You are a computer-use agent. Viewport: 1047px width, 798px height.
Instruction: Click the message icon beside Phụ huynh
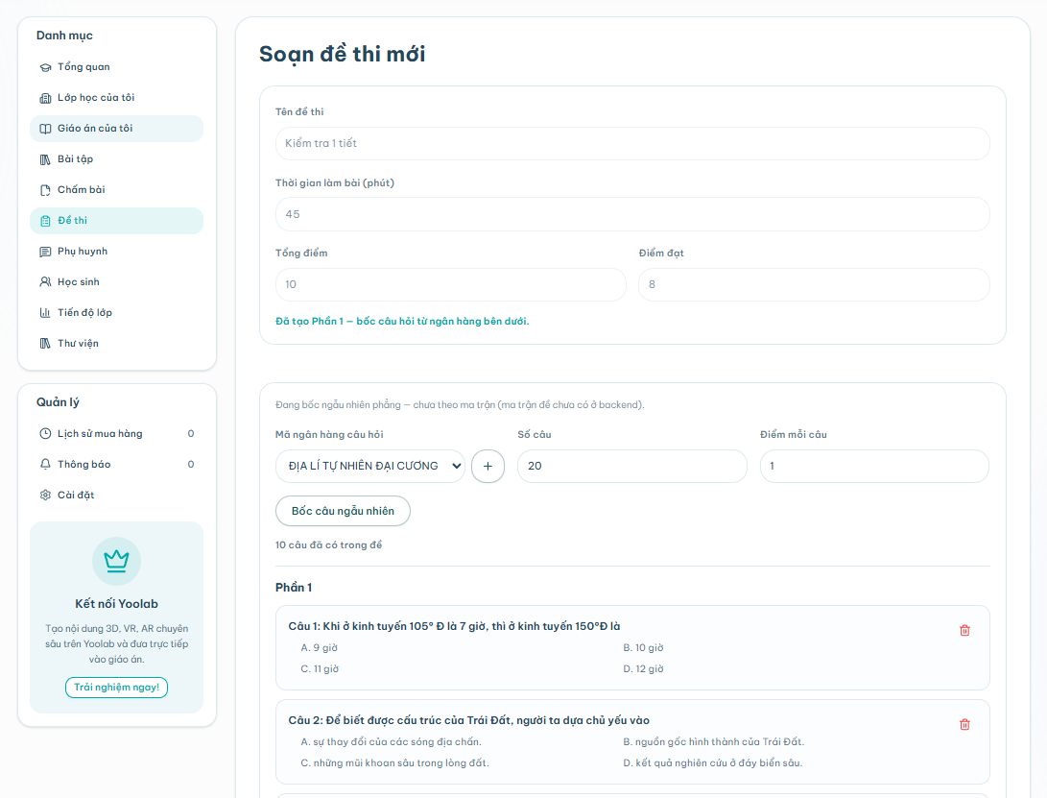pyautogui.click(x=45, y=252)
